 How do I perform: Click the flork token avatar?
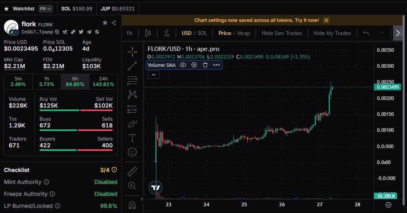coord(11,27)
